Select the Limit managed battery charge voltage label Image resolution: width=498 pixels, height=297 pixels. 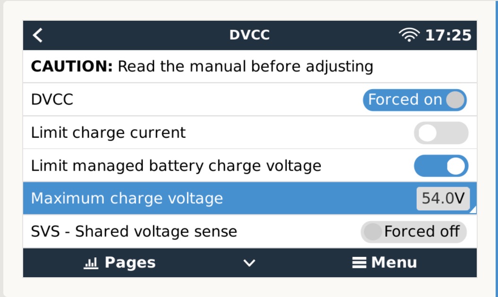pos(176,166)
